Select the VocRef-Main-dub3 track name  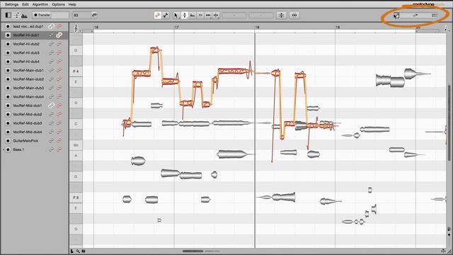click(x=28, y=88)
